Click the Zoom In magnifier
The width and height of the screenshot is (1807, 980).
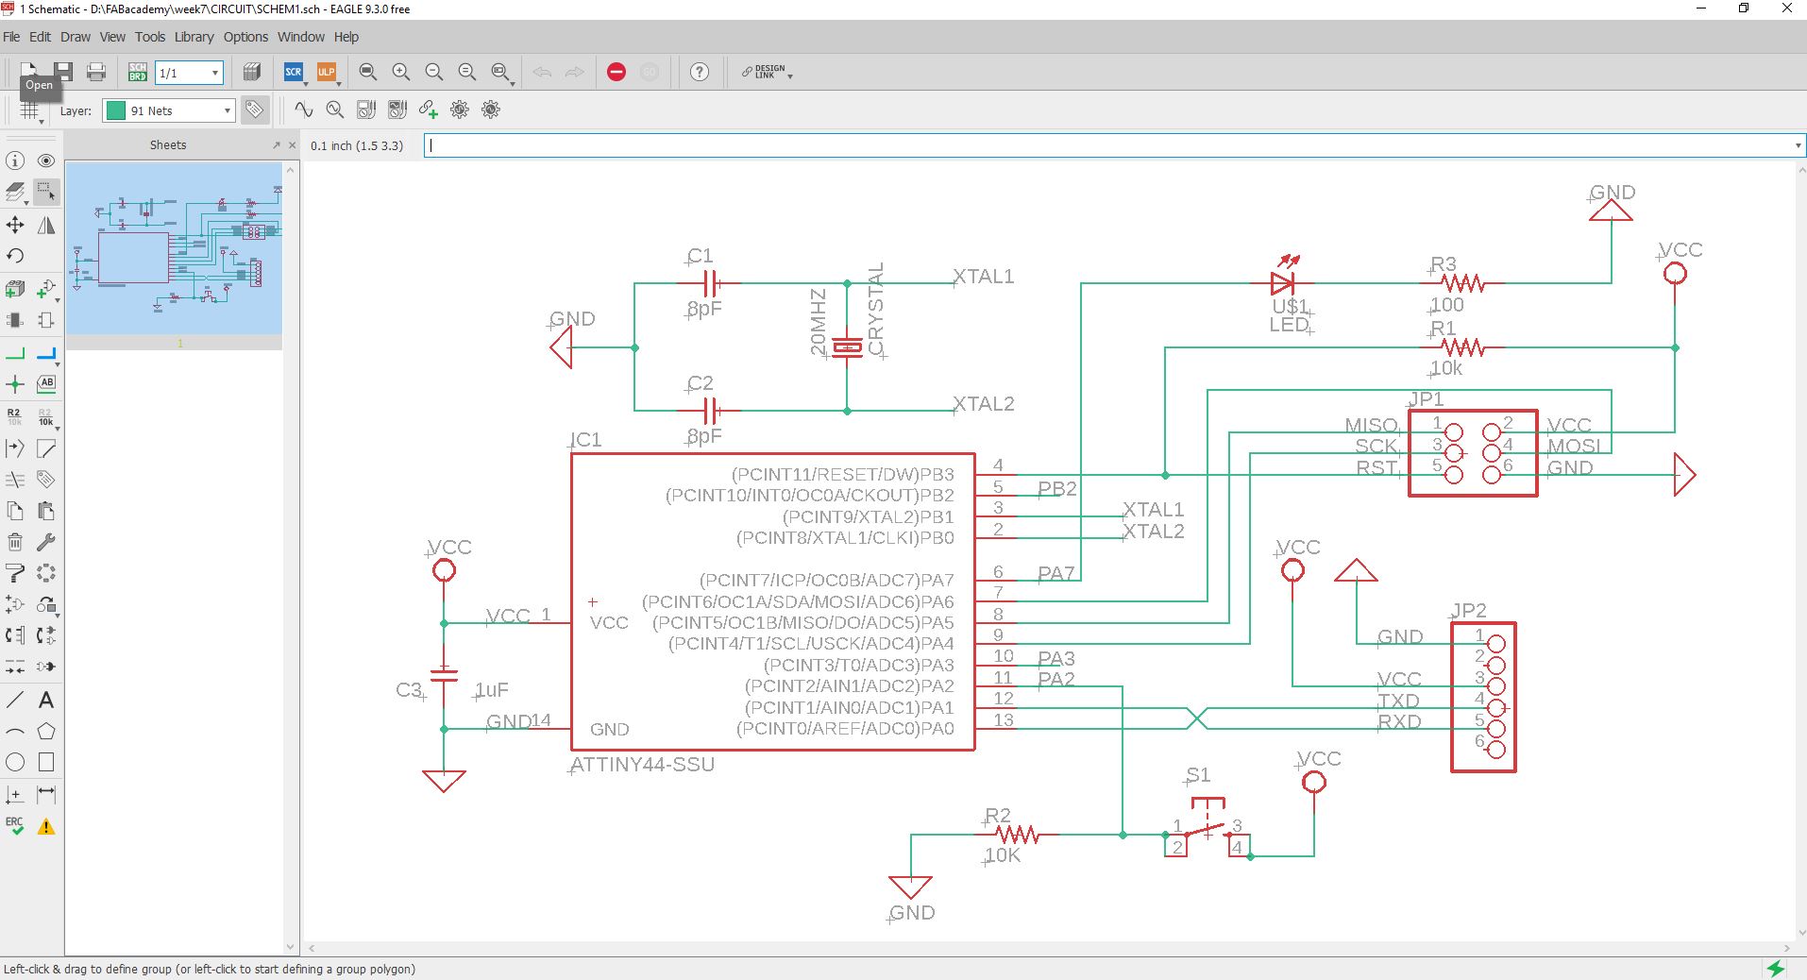click(x=401, y=72)
